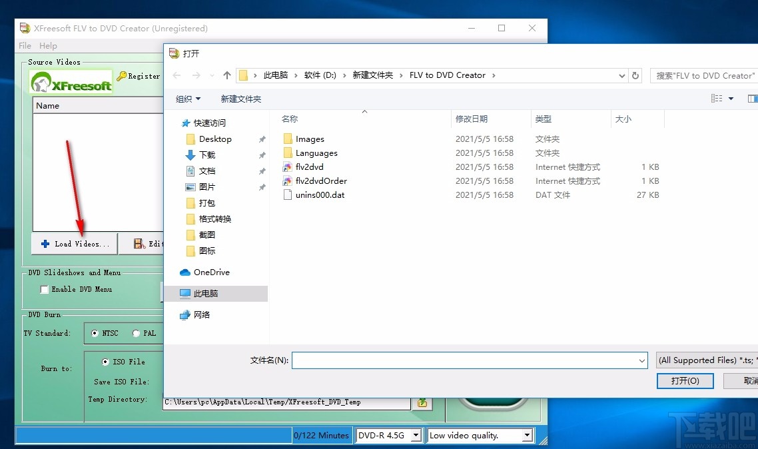Click the Load Videos plus icon
This screenshot has width=758, height=449.
44,244
